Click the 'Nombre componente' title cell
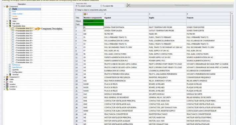Image resolution: width=236 pixels, height=125 pixels. point(93,18)
